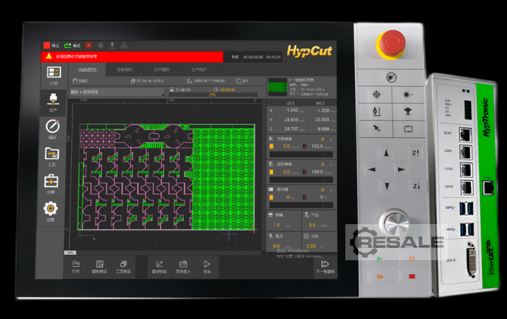
Task: Click the ST-10-Ar-S10-S process name
Action: tap(150, 81)
